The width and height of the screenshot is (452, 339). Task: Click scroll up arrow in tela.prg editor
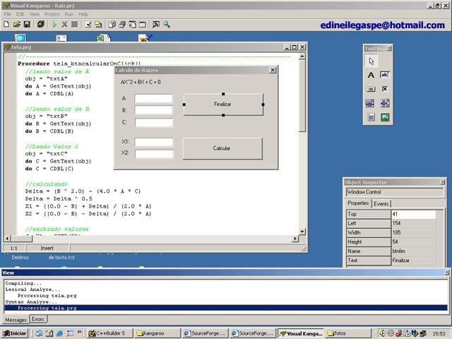pyautogui.click(x=302, y=56)
